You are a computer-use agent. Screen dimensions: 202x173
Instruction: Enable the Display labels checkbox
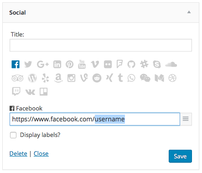tap(13, 135)
